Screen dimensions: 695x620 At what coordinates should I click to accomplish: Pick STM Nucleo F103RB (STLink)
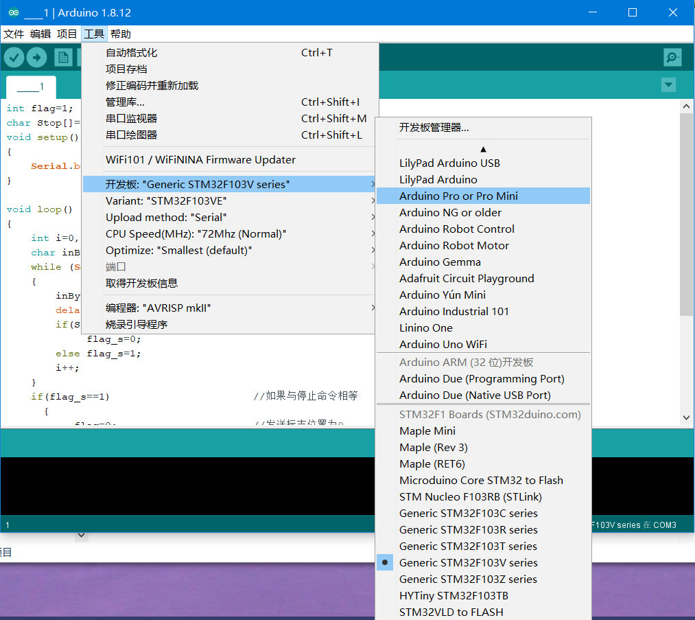point(483,496)
